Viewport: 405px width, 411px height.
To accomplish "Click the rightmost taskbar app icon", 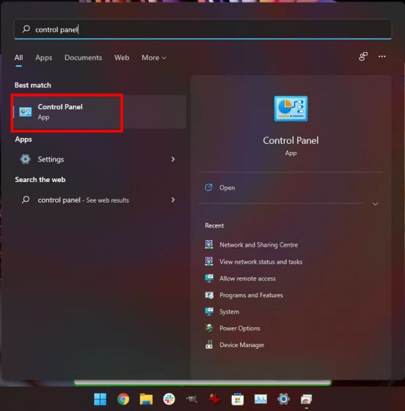I will click(306, 399).
